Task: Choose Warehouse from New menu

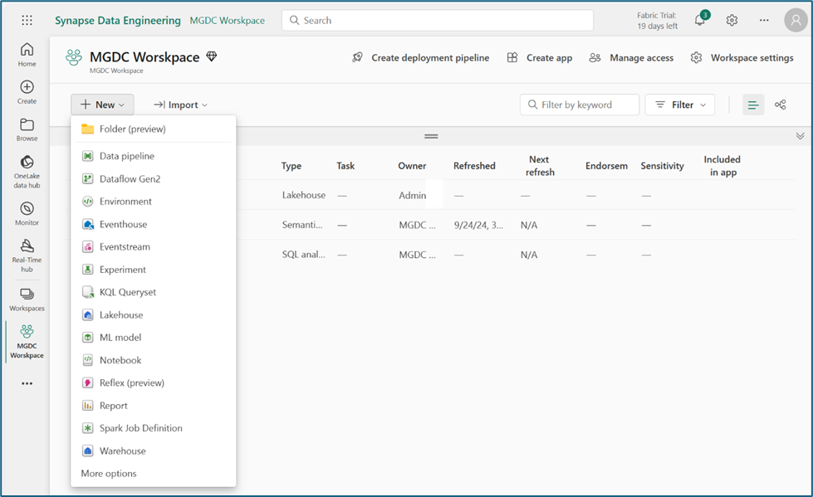Action: pos(154,451)
